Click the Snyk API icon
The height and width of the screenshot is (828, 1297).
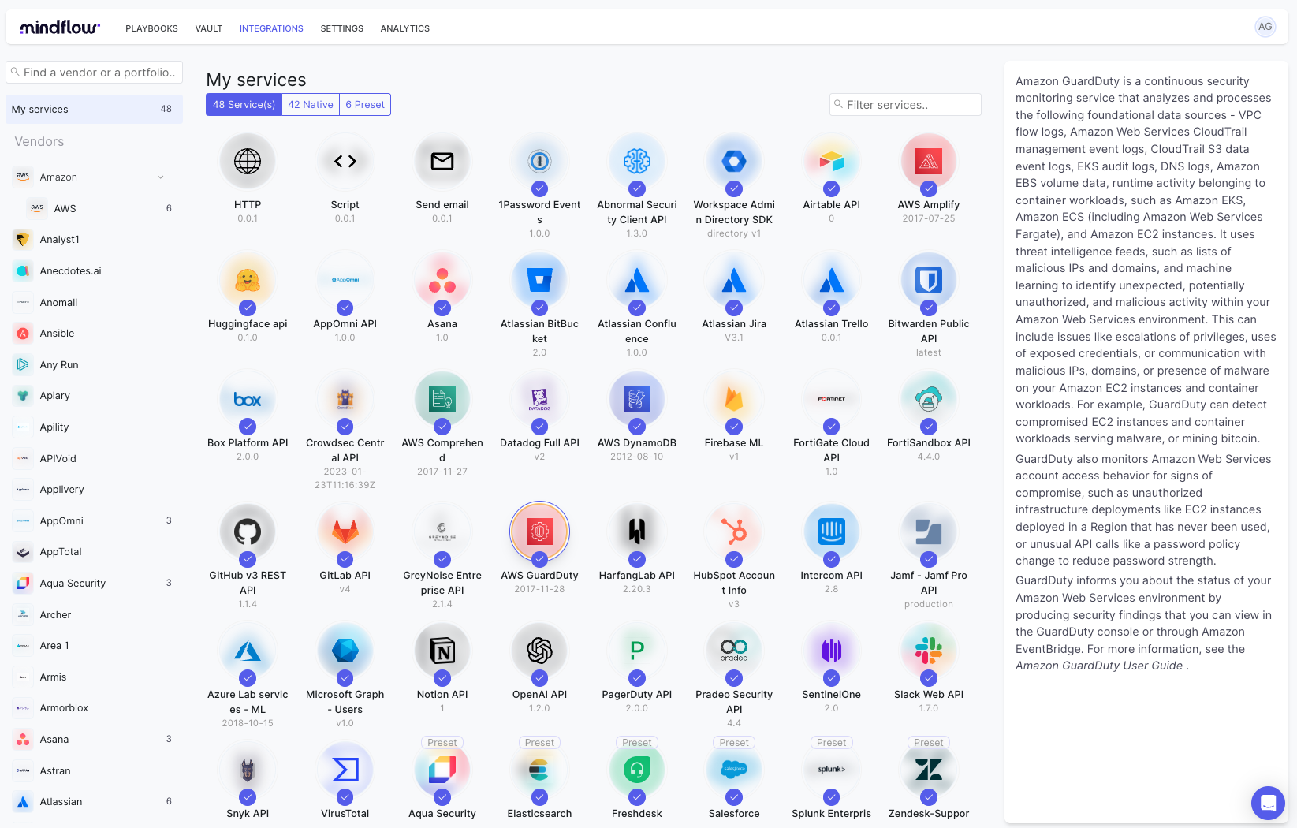(248, 770)
